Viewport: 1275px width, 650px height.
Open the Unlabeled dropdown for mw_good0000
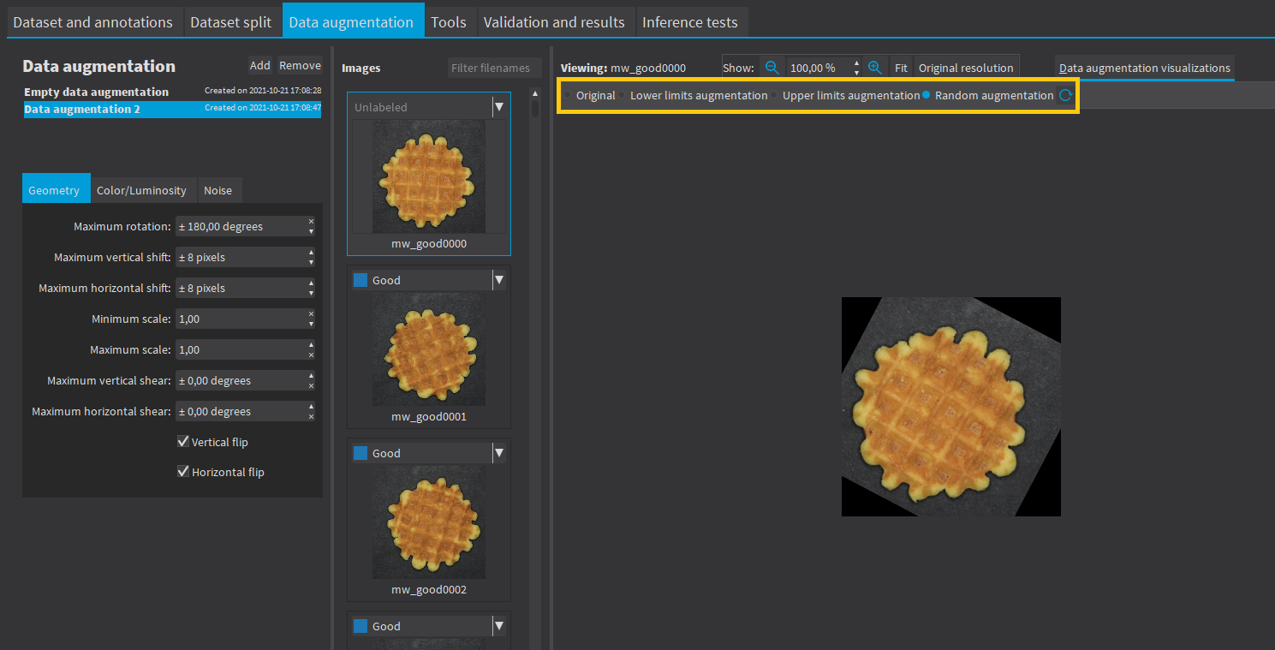tap(499, 105)
